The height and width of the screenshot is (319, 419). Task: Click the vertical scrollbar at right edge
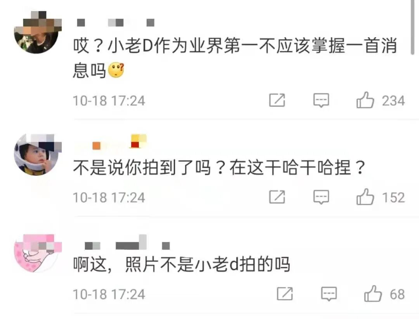pyautogui.click(x=412, y=27)
